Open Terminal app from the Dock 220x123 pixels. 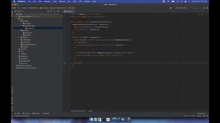(x=104, y=120)
